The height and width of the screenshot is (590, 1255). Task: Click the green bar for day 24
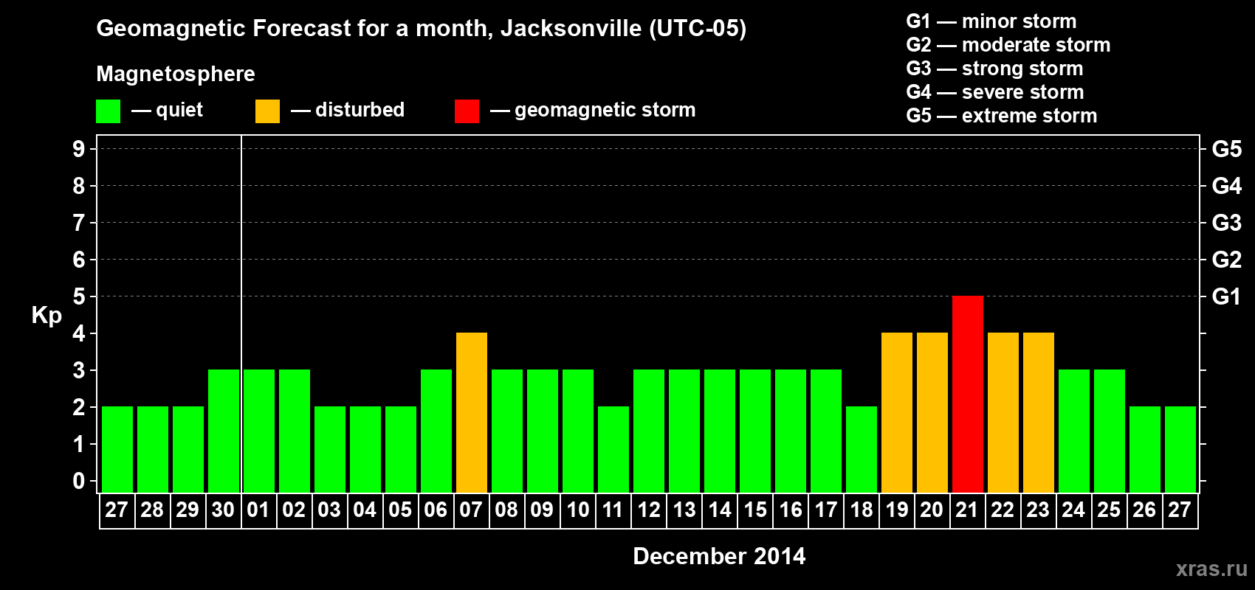click(1074, 431)
